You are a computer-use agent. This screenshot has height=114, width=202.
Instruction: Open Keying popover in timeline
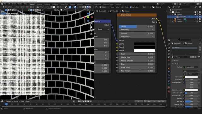[17, 101]
